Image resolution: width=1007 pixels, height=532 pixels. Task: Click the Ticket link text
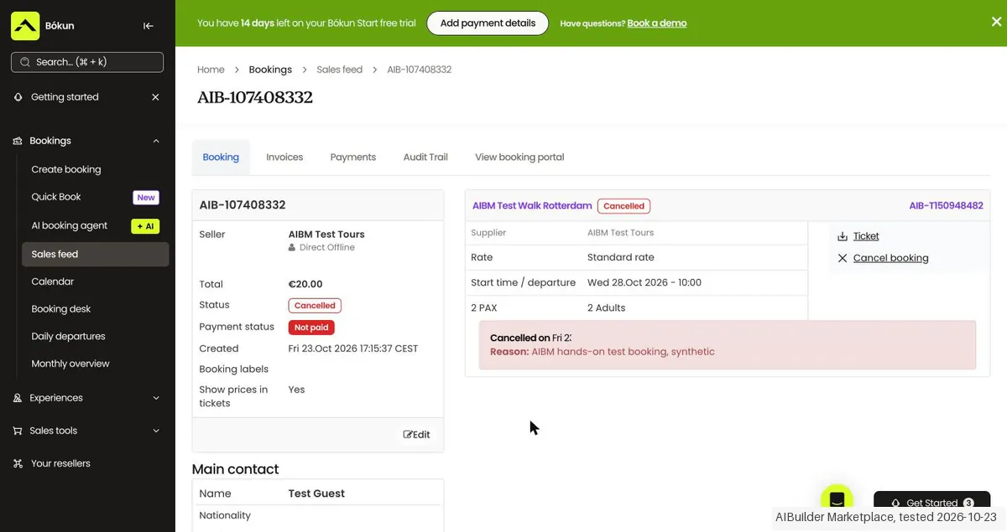click(x=866, y=236)
